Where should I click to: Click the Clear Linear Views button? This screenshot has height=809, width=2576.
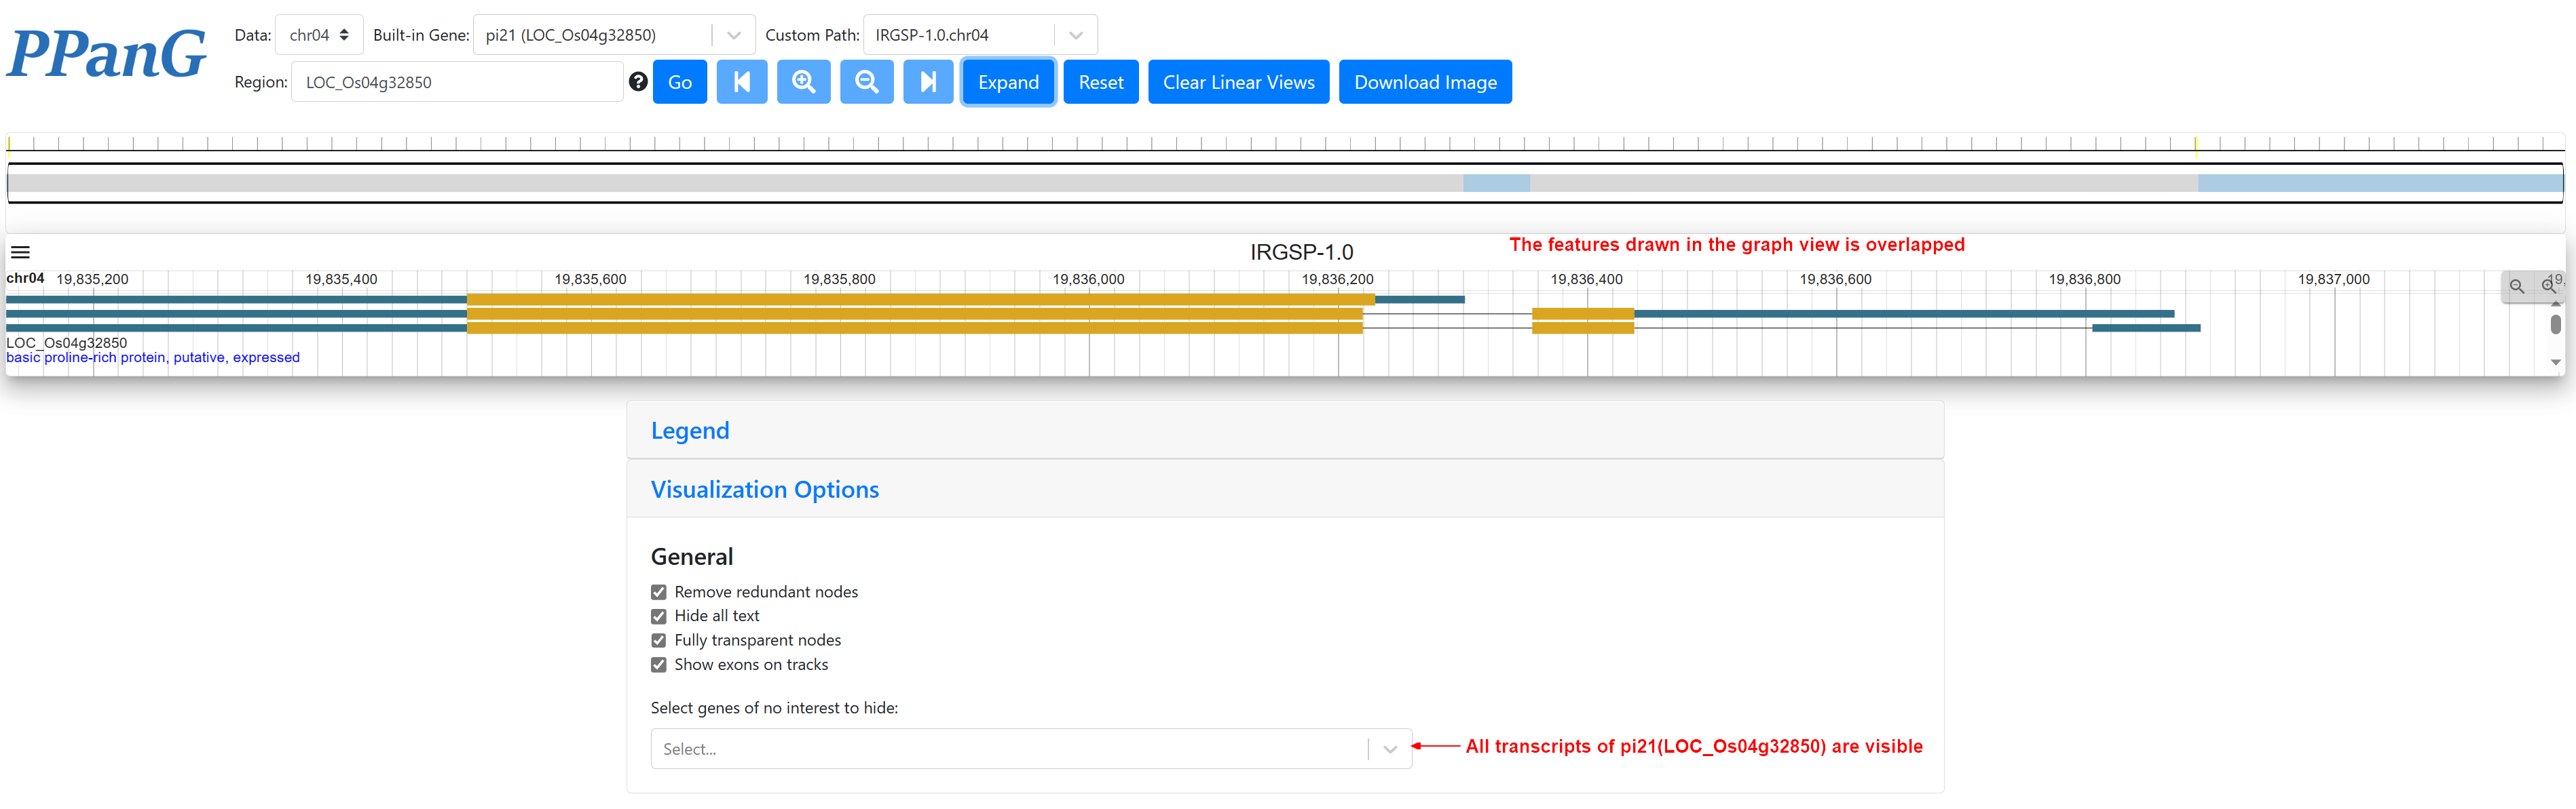[1238, 82]
